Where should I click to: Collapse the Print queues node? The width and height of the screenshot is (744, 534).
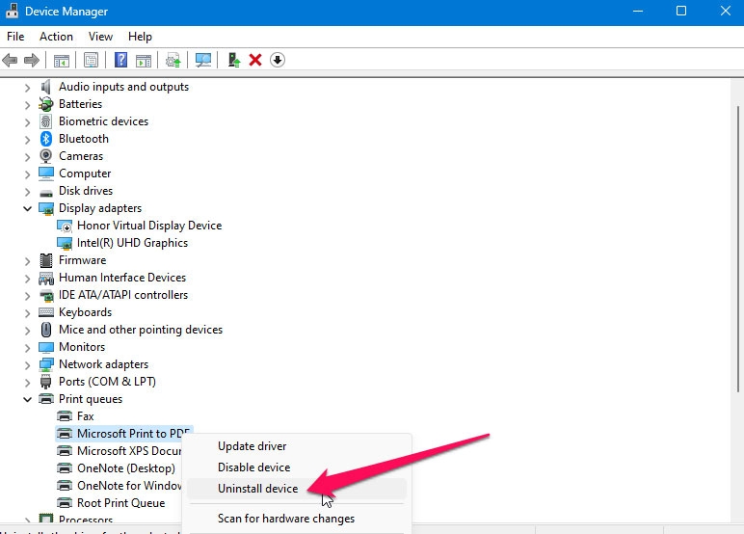point(28,399)
